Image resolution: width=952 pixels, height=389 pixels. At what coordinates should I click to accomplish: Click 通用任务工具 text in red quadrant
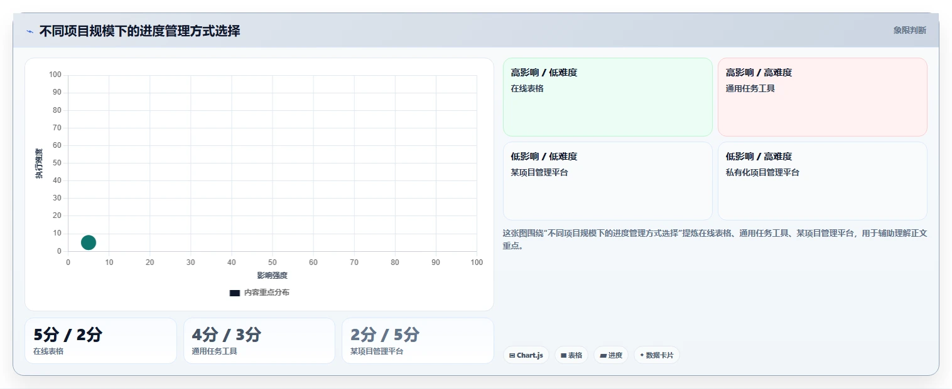tap(750, 88)
